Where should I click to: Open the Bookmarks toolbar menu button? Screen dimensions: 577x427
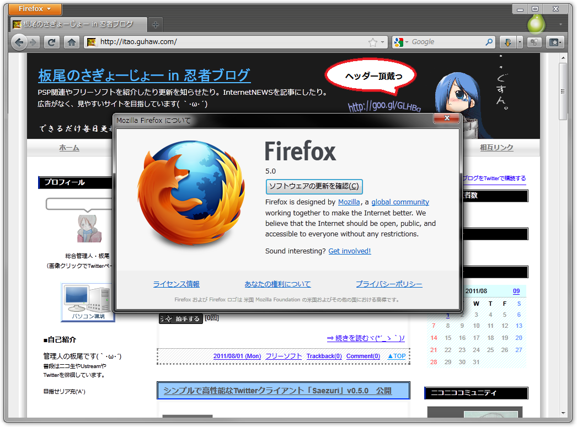tap(554, 42)
